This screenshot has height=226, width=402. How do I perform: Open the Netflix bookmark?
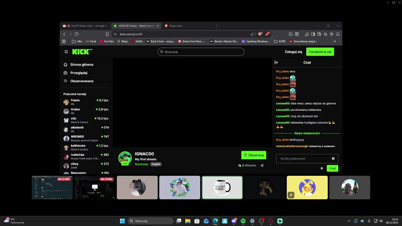click(137, 41)
